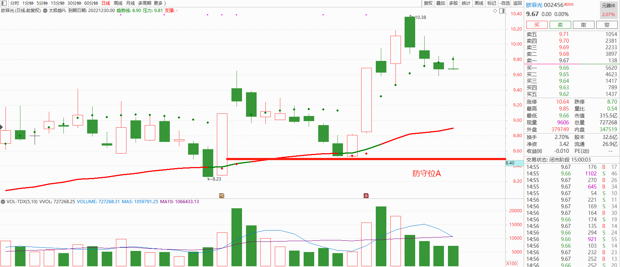Screen dimensions: 620x267
Task: Toggle the left sidebar panel icon
Action: tap(4, 3)
